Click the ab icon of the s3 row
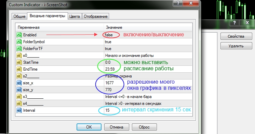Screen dimensions: 255x134 pyautogui.click(x=19, y=97)
